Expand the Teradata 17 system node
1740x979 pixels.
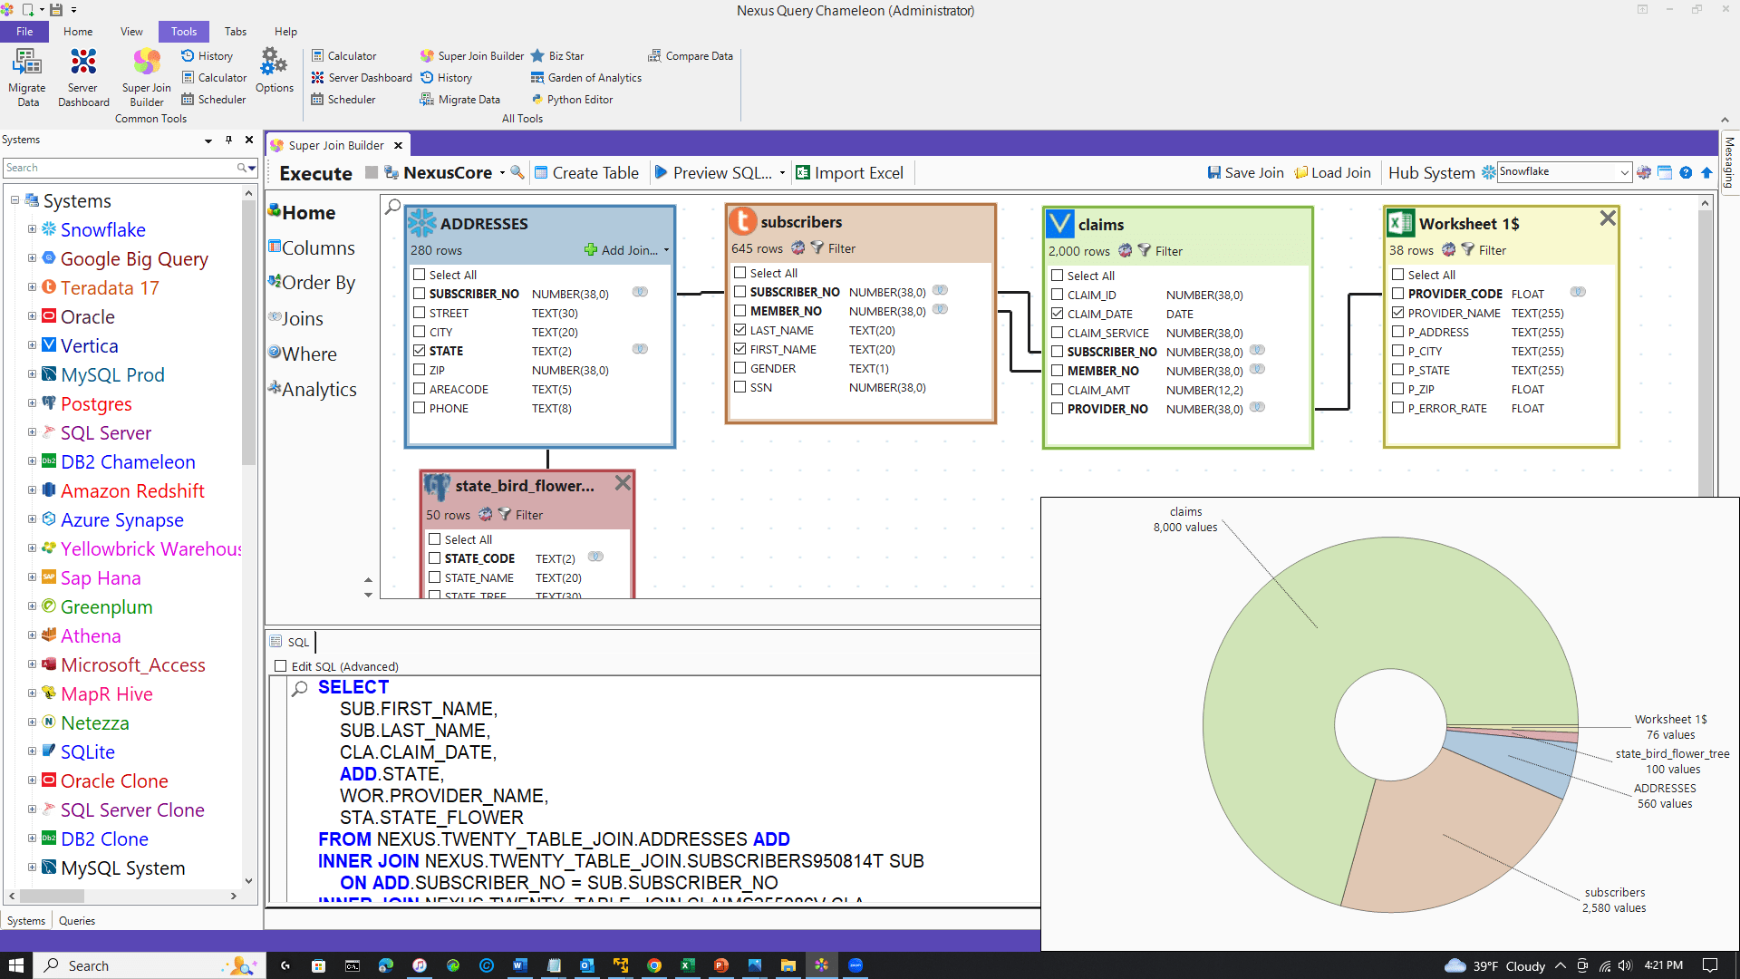click(x=32, y=287)
